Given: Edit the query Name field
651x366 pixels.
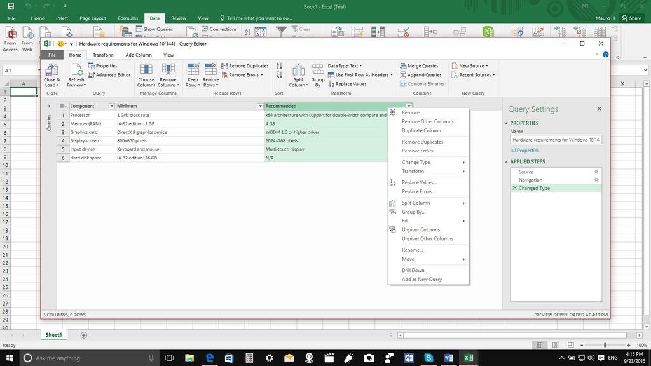Looking at the screenshot, I should [x=556, y=139].
